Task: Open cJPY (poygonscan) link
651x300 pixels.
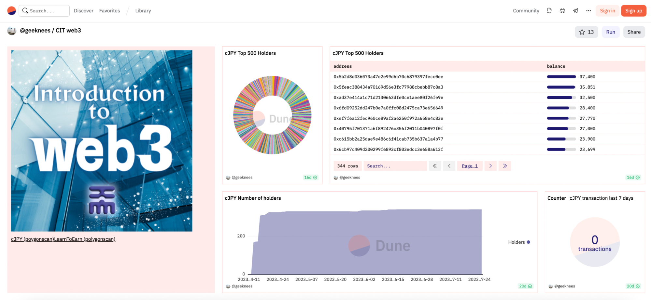Action: pyautogui.click(x=32, y=239)
